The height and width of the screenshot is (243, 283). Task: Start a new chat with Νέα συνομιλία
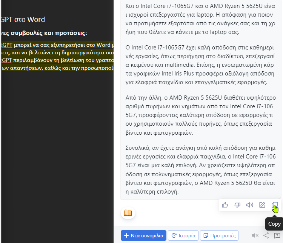pos(143,235)
